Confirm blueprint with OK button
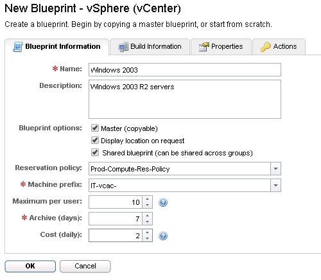321x280 pixels. coord(30,266)
